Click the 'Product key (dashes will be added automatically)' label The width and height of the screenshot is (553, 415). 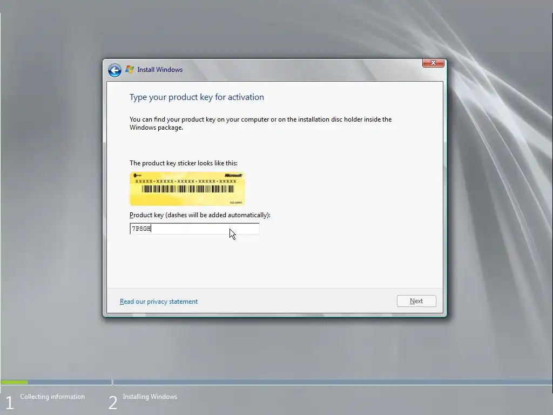pyautogui.click(x=200, y=215)
